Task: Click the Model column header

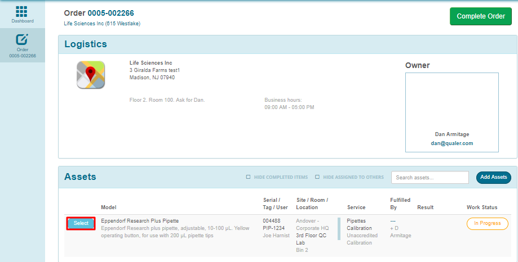Action: click(x=109, y=207)
